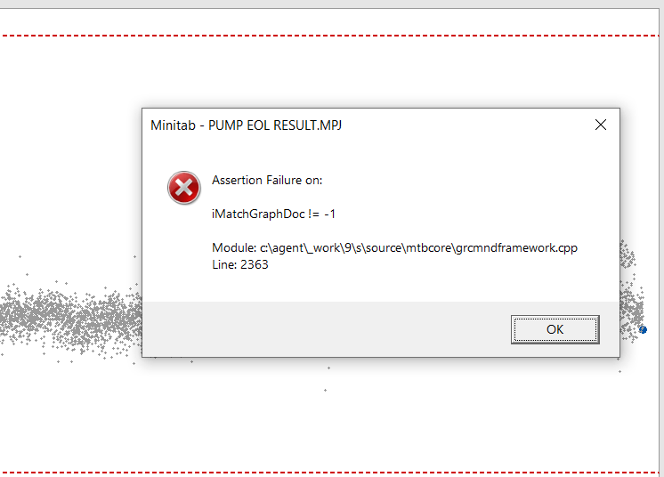Click the OK button in the dialog

coord(555,329)
